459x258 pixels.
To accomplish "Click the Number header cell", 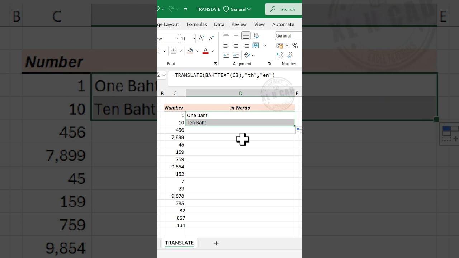I will (175, 107).
